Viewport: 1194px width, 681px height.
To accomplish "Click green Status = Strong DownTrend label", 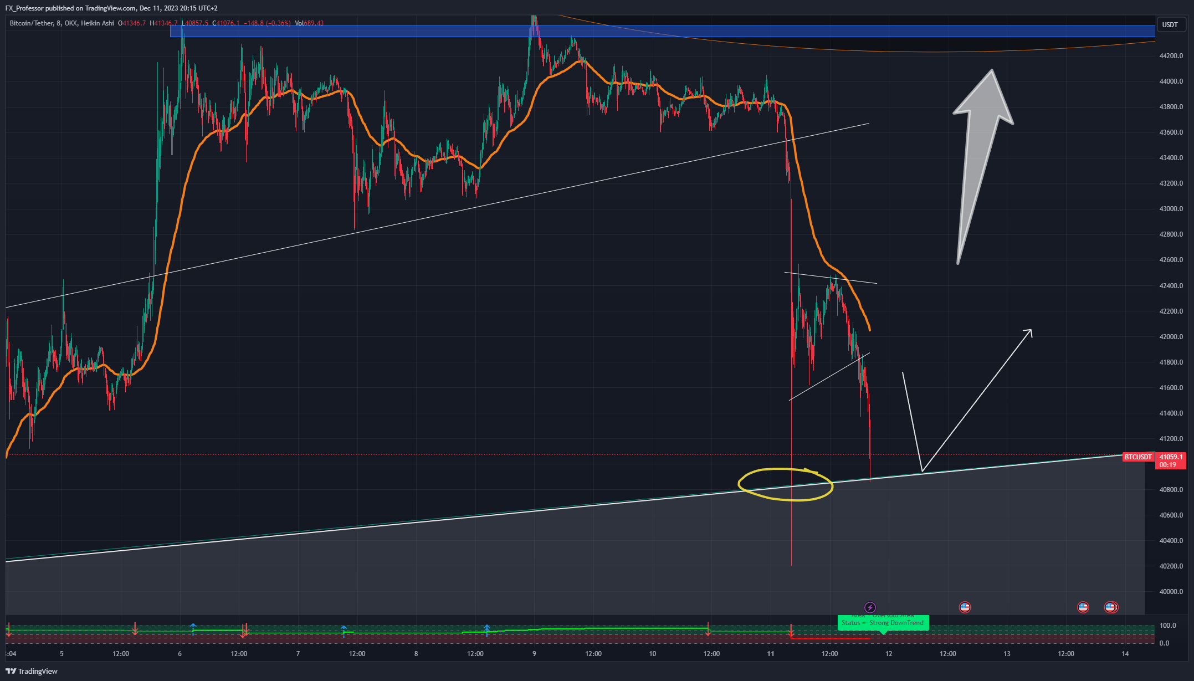I will click(883, 623).
